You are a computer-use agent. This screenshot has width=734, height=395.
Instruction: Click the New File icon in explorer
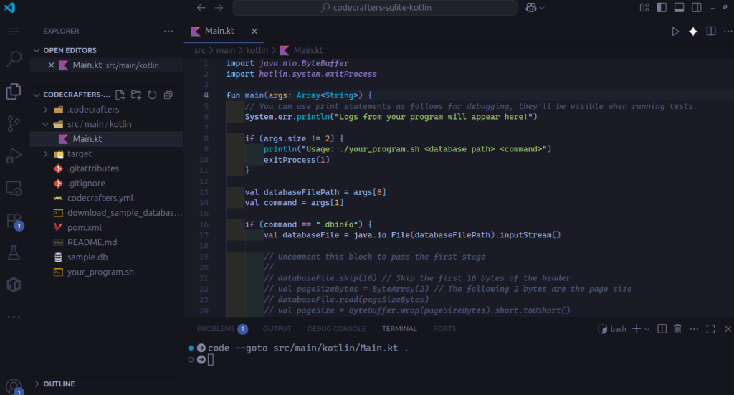120,95
